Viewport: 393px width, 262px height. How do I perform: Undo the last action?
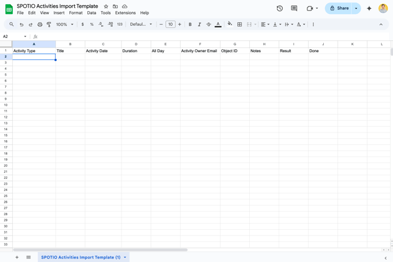22,24
